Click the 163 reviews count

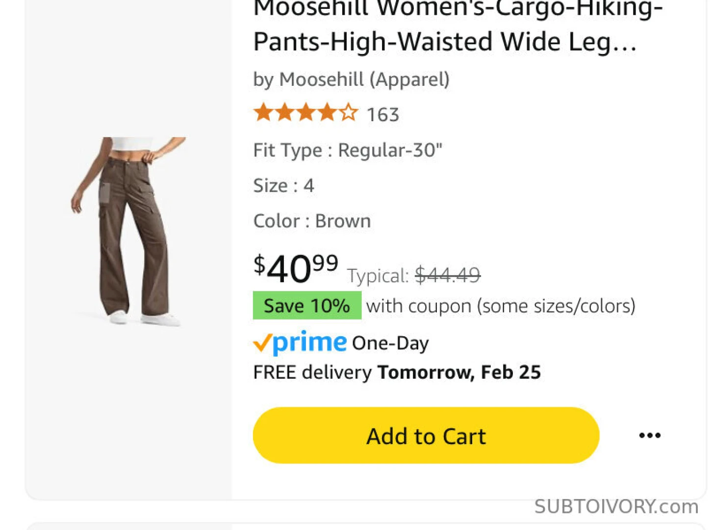click(x=383, y=114)
